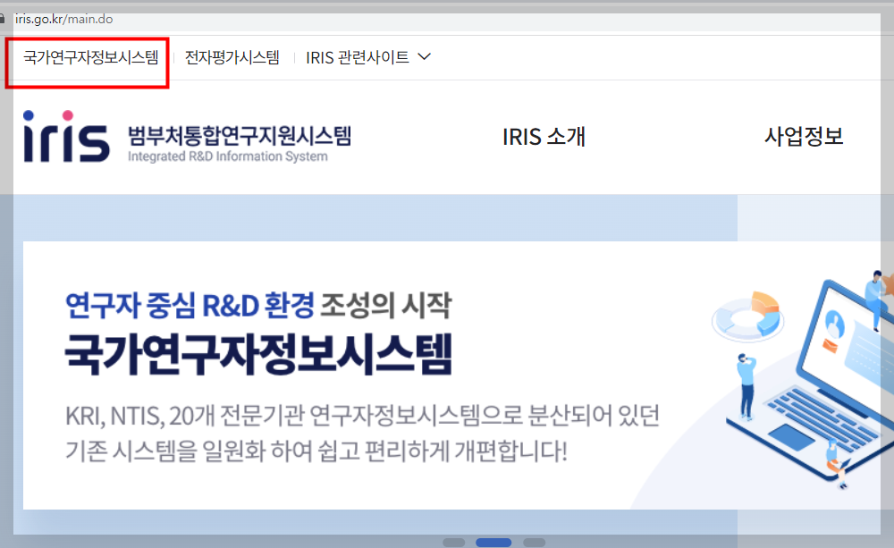This screenshot has width=894, height=548.
Task: Select the first carousel indicator dot
Action: (454, 543)
